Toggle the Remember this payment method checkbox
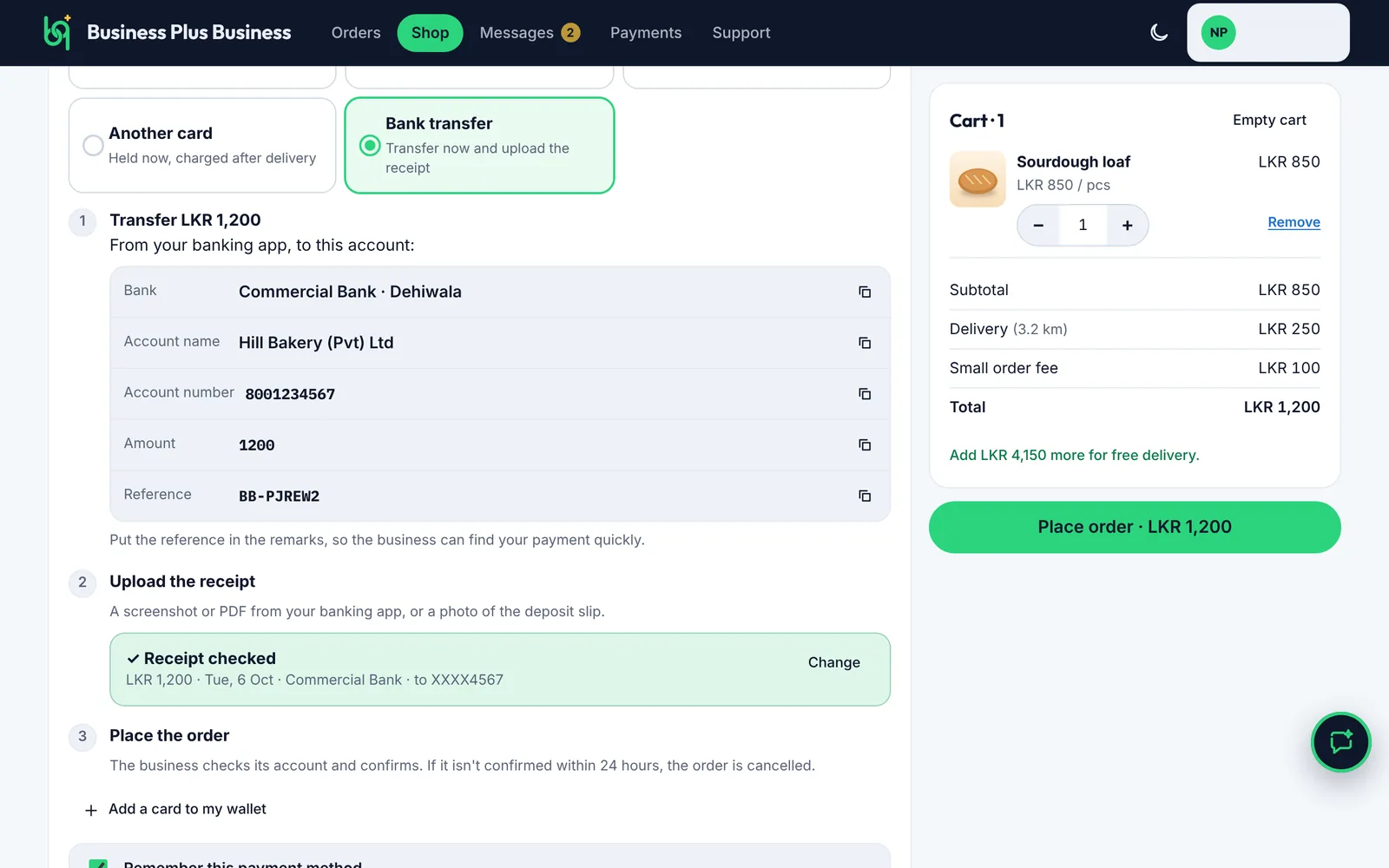1389x868 pixels. pyautogui.click(x=98, y=864)
